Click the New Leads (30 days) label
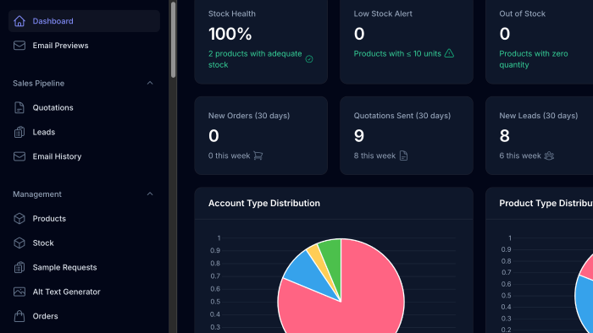This screenshot has height=333, width=593. point(539,116)
